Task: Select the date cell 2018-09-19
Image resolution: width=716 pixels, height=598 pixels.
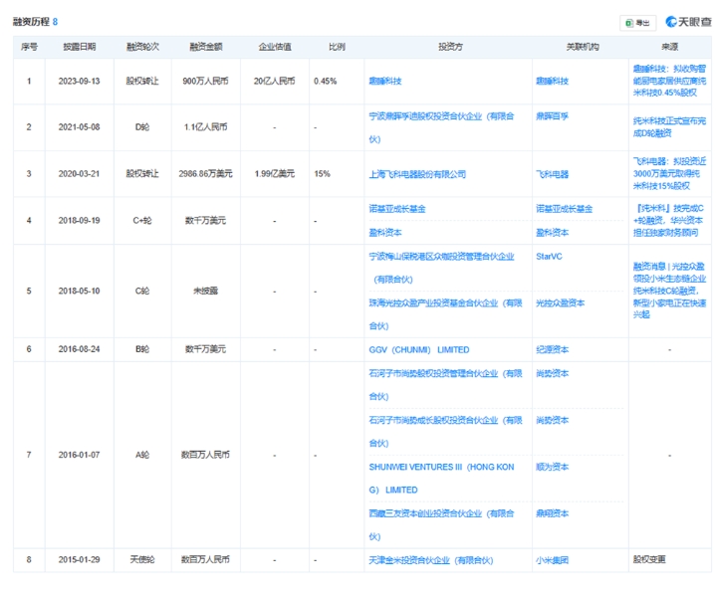Action: [79, 220]
